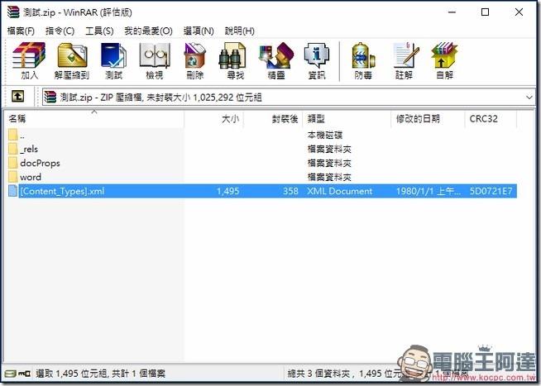Click the 防毒 (Virus Scan) toolbar icon

click(x=363, y=60)
